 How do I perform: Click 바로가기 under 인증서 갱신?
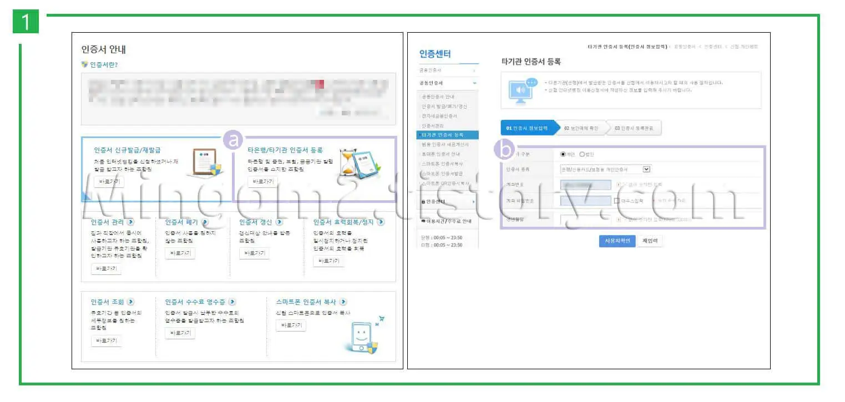coord(255,252)
